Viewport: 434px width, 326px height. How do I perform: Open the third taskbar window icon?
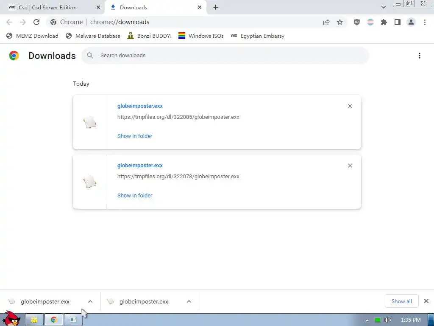pyautogui.click(x=73, y=320)
